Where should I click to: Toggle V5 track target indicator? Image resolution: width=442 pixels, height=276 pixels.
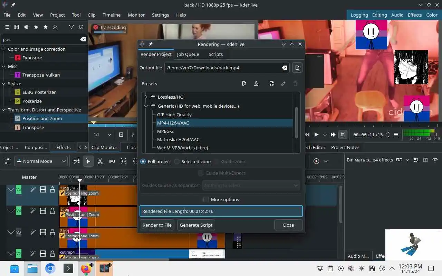pos(19,189)
